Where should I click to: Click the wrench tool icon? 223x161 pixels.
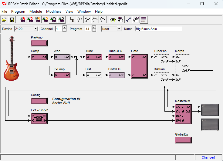tap(128, 20)
